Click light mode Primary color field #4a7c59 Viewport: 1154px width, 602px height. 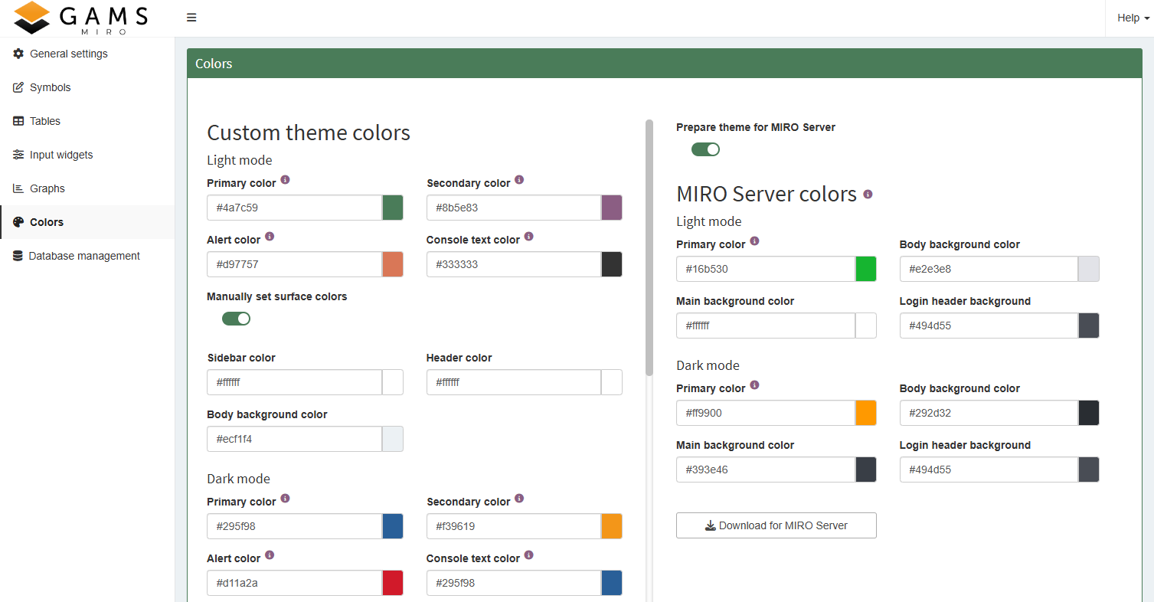(x=294, y=208)
